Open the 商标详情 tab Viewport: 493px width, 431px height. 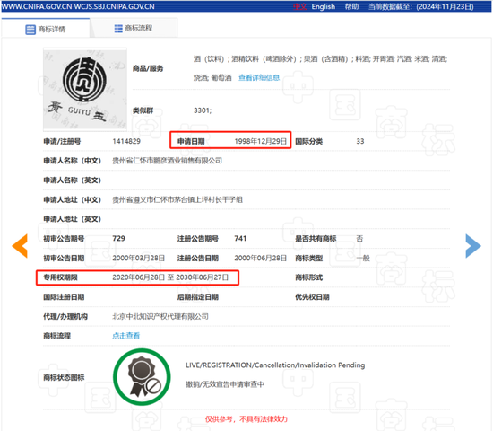coord(46,29)
